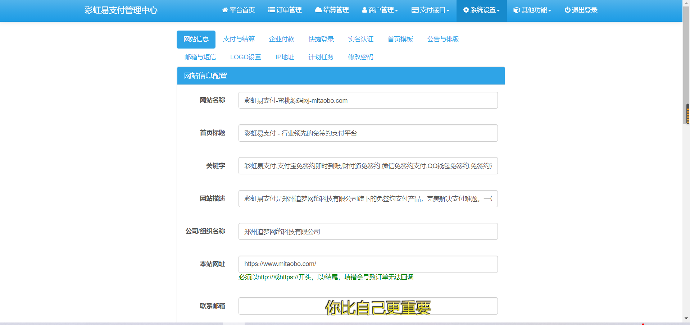Click the list icon beside 订单管理
The image size is (690, 325).
coord(271,10)
